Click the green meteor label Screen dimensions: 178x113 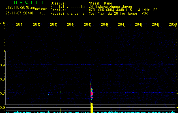pyautogui.click(x=41, y=9)
